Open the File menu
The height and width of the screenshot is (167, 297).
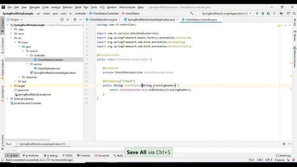pos(9,7)
